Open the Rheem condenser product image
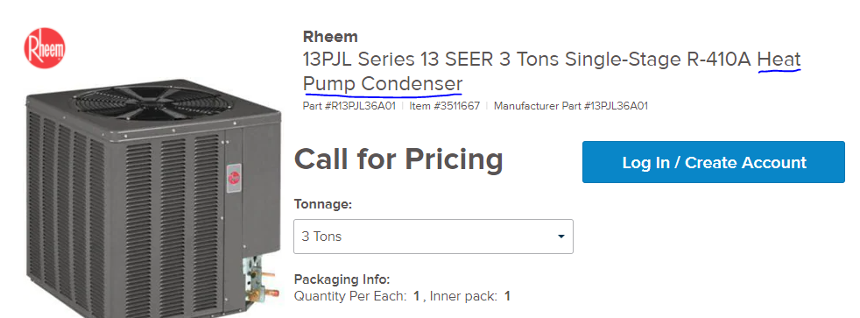This screenshot has width=860, height=318. [x=153, y=197]
